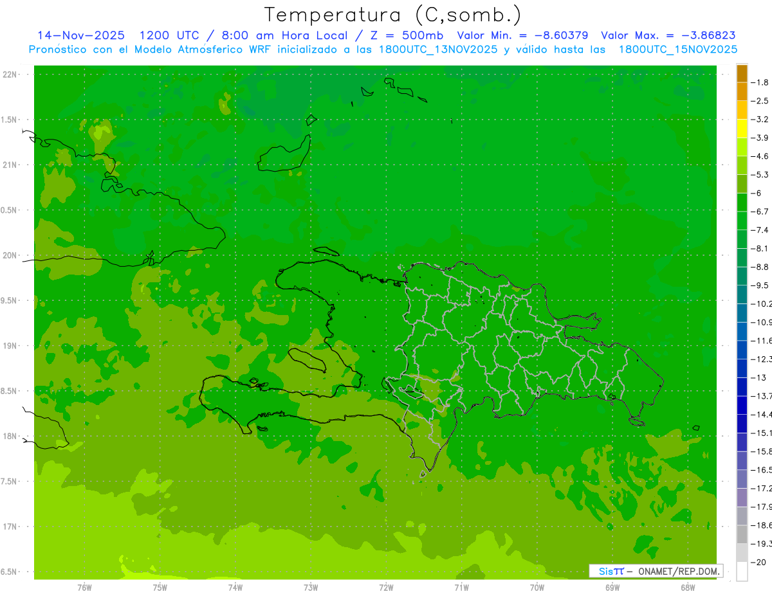This screenshot has height=596, width=772.
Task: Click the teal legend swatch between -9.5 and -10.2
Action: [742, 295]
